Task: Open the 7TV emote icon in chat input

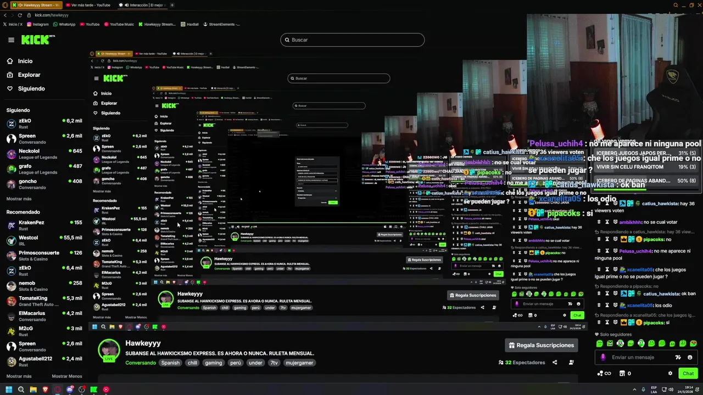Action: (x=678, y=357)
